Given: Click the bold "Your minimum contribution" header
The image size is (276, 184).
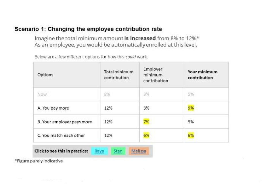Looking at the screenshot, I should click(x=202, y=75).
